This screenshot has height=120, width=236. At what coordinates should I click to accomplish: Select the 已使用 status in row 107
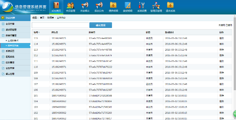149,84
